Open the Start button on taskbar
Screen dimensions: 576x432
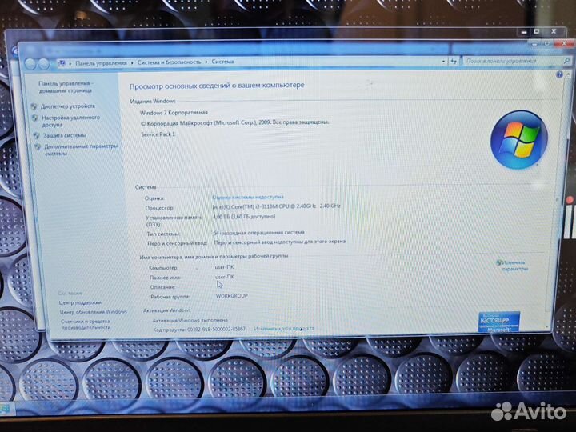[x=5, y=409]
